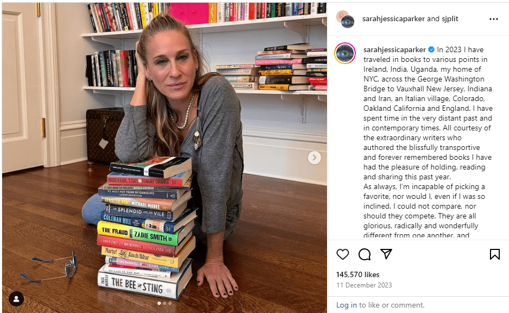Click the main post photo

pyautogui.click(x=165, y=158)
